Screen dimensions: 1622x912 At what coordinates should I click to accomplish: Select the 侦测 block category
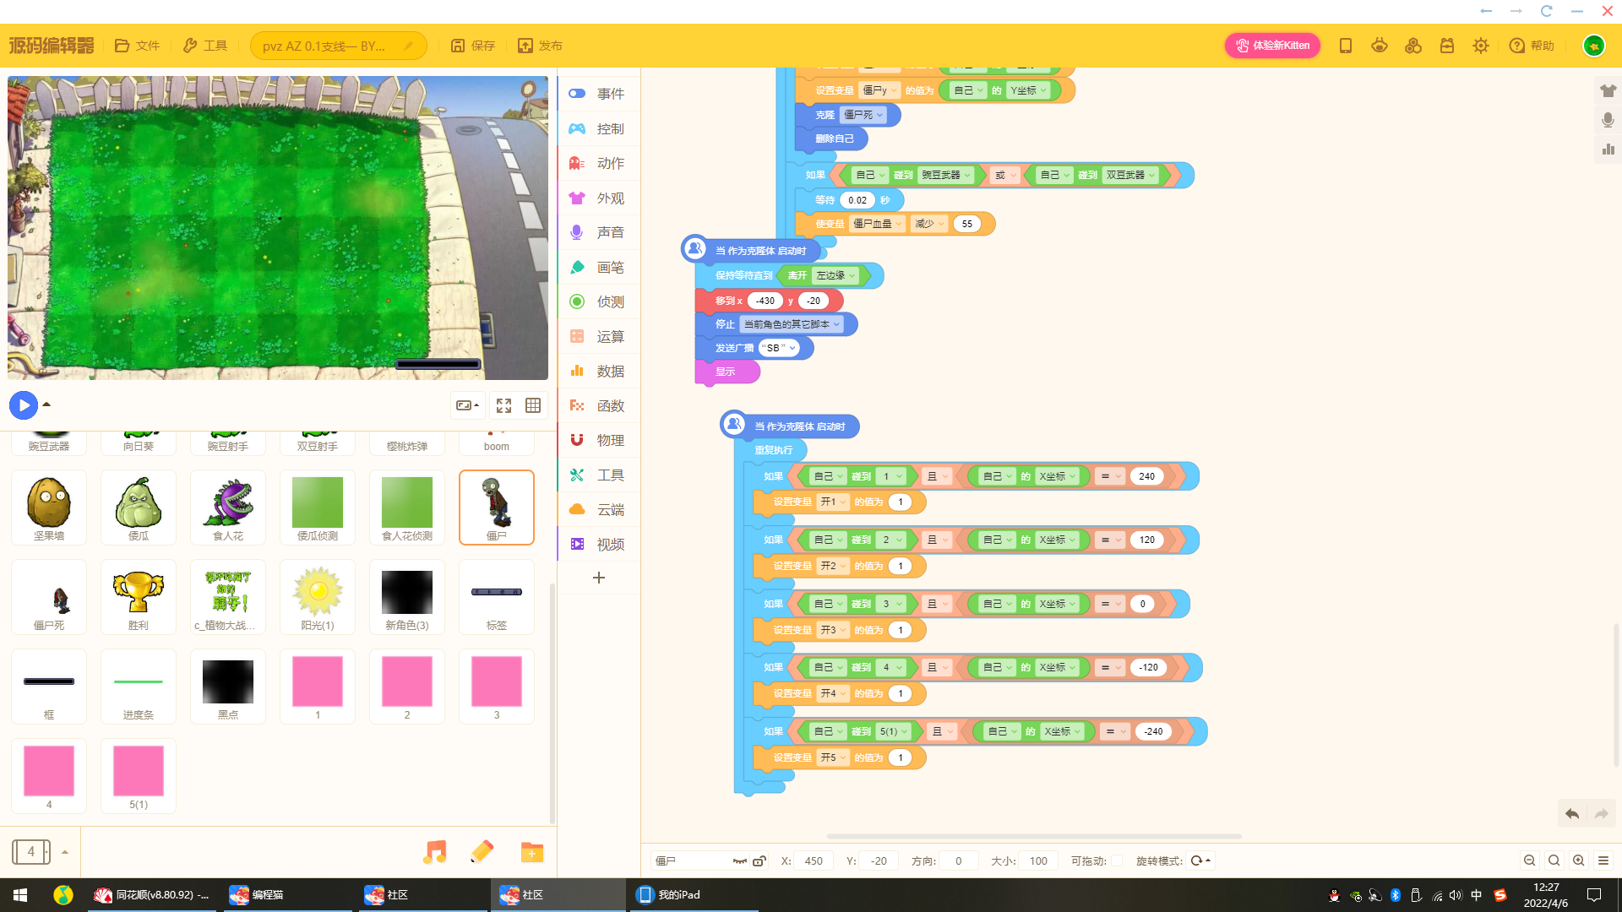pos(598,301)
